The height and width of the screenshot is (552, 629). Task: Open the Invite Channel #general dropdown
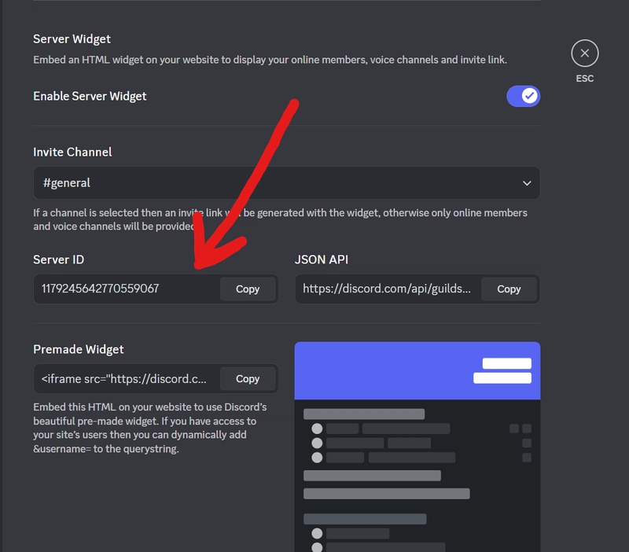point(286,183)
